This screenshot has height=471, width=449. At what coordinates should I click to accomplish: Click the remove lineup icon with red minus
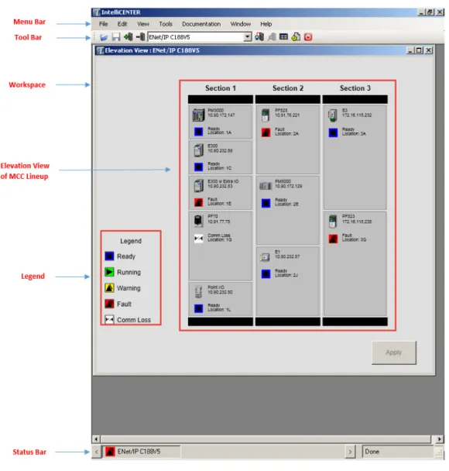(140, 37)
